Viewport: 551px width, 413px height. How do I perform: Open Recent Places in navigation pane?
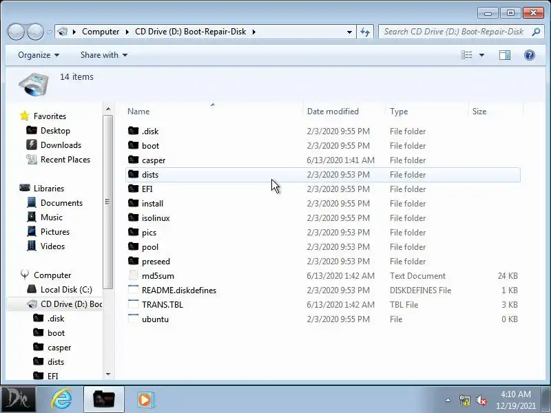65,160
